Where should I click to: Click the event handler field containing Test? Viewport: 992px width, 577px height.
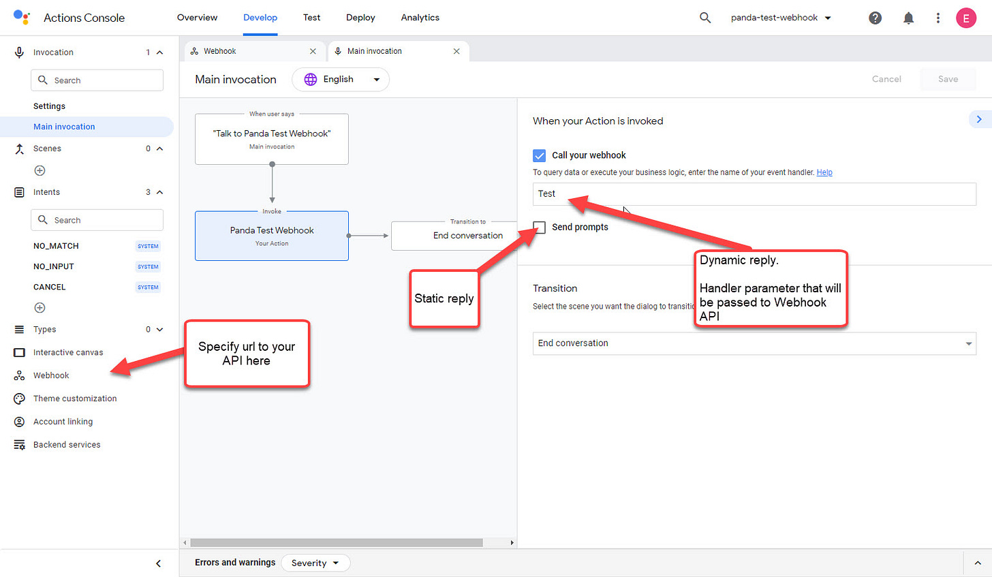pyautogui.click(x=754, y=194)
